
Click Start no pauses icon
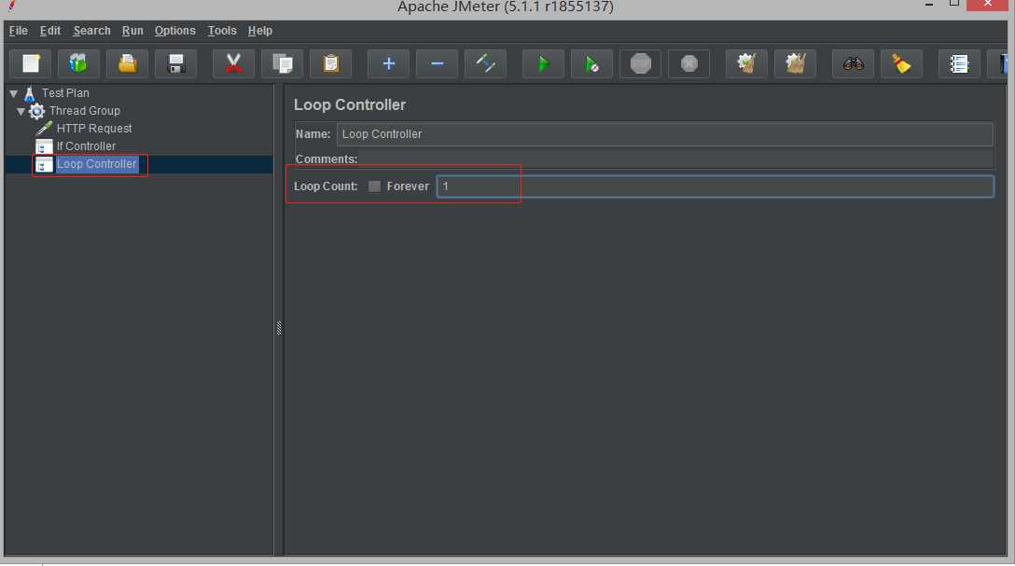pos(591,63)
